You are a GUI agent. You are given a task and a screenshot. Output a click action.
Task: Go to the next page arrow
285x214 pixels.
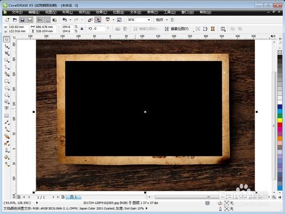point(54,197)
